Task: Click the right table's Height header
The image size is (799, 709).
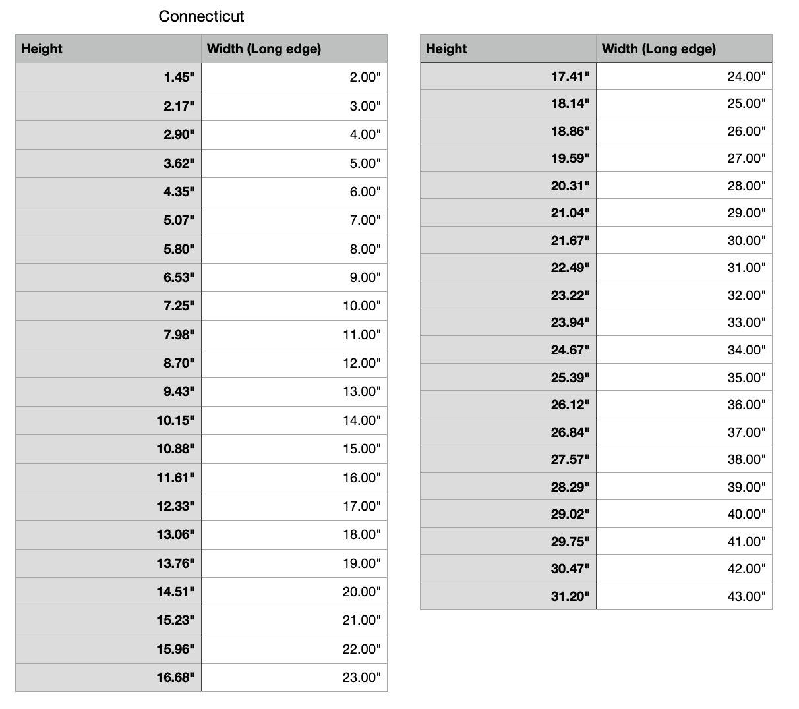Action: click(x=446, y=49)
